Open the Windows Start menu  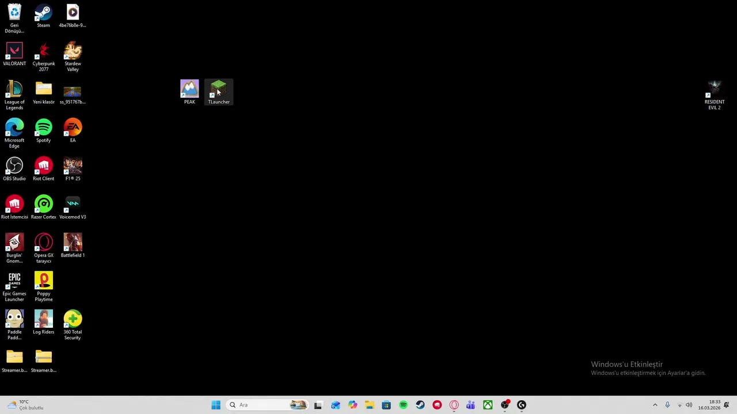(216, 405)
